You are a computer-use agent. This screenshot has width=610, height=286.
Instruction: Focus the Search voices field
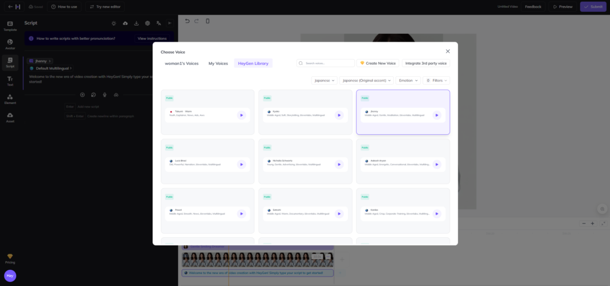point(326,63)
